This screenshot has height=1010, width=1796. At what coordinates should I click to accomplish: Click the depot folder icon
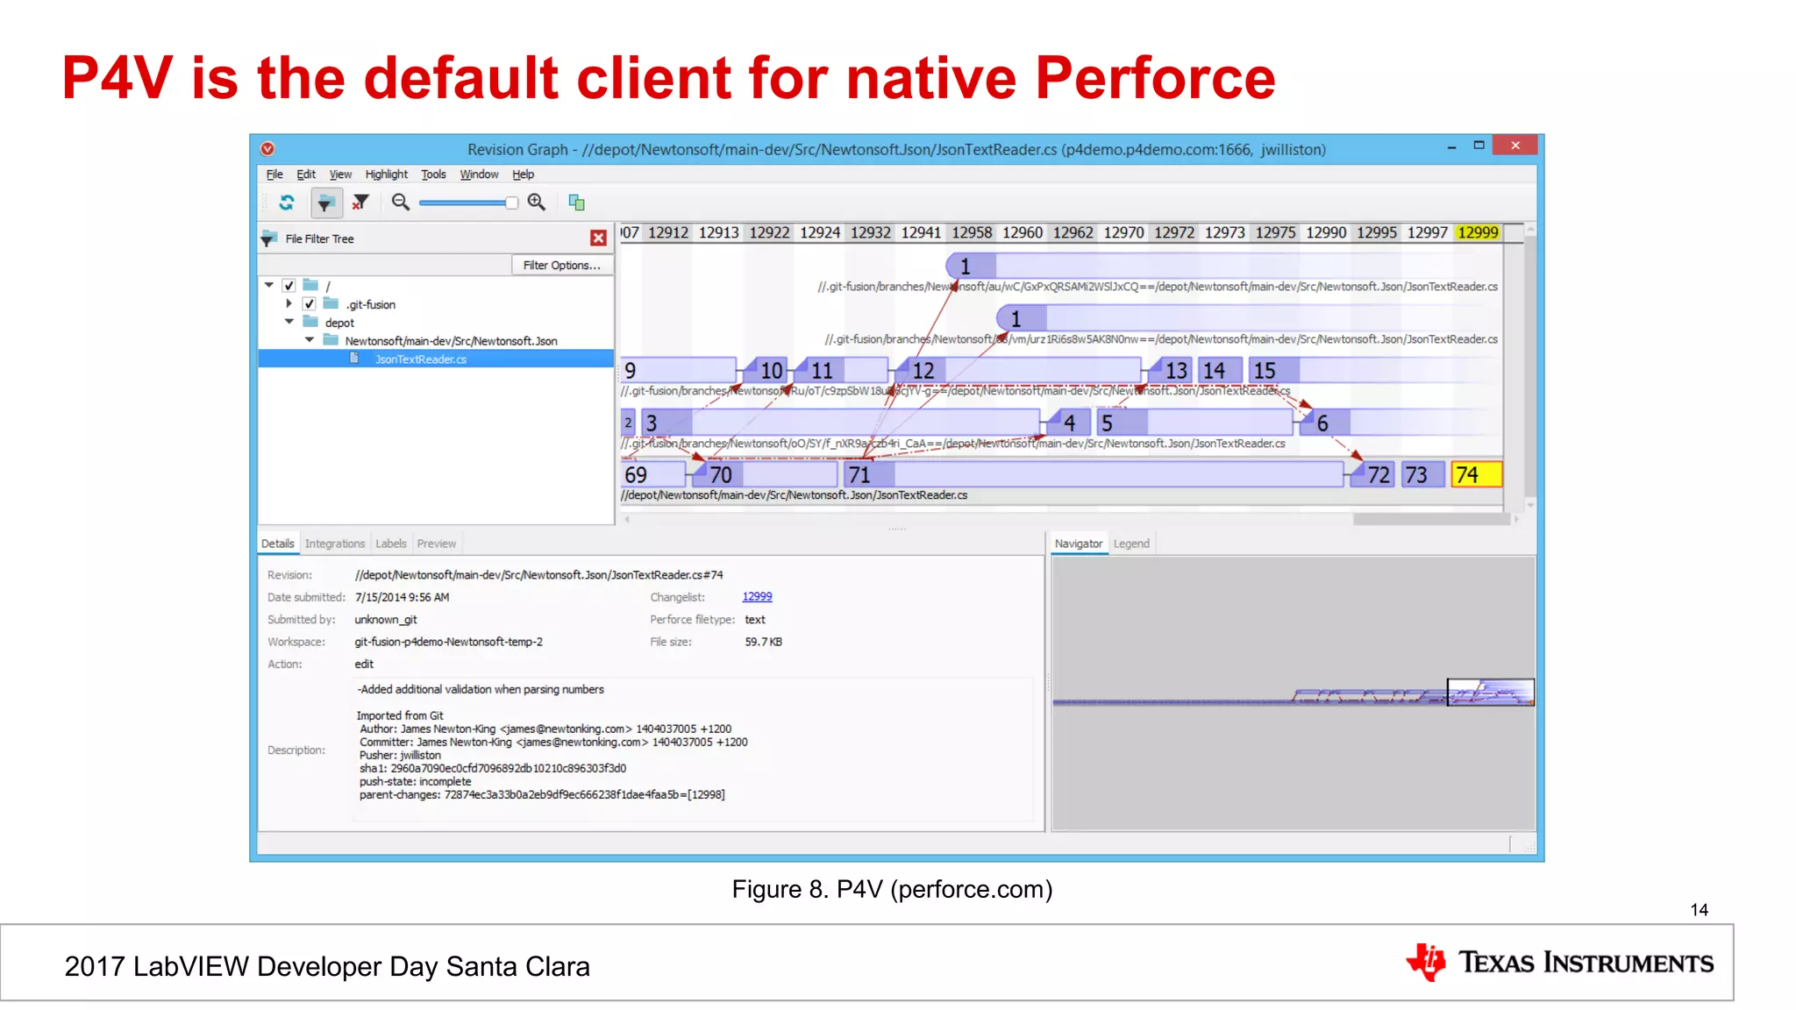pyautogui.click(x=310, y=322)
